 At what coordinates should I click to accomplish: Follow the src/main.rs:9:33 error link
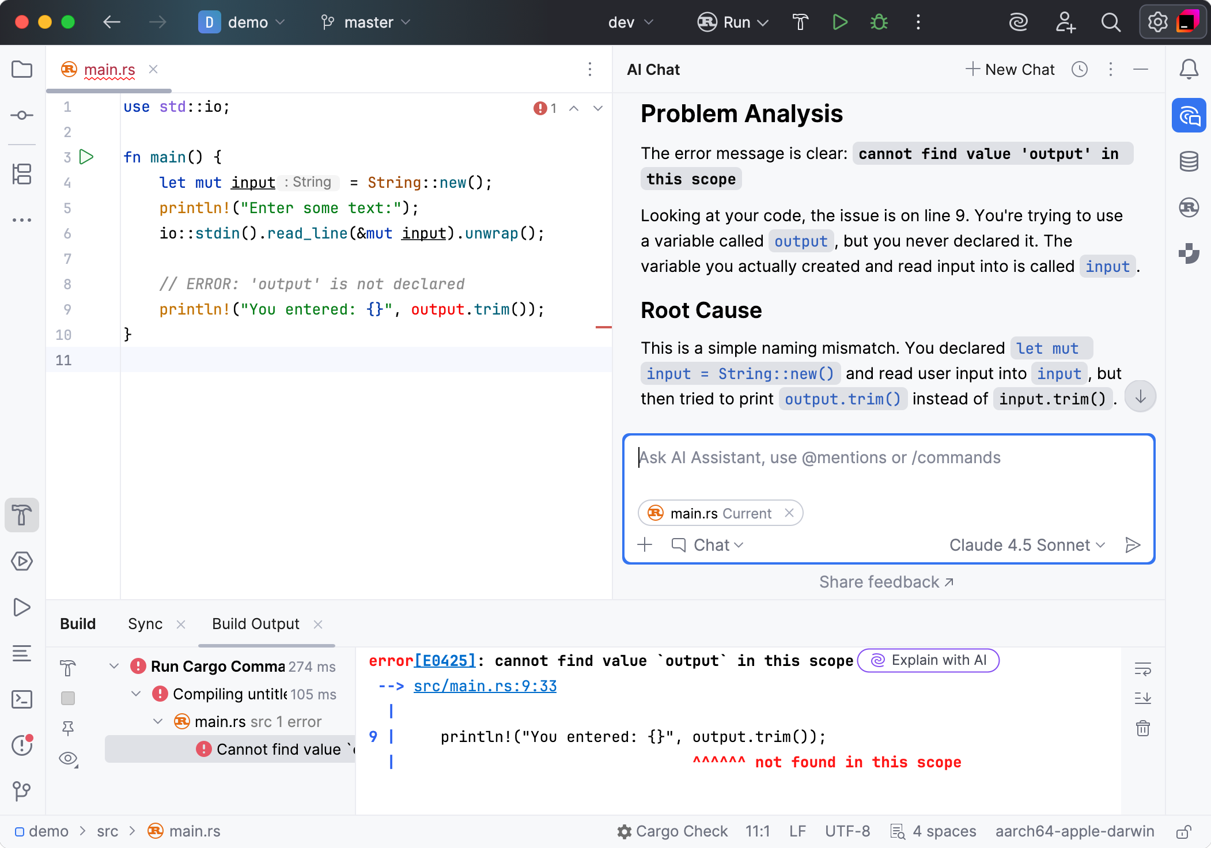pyautogui.click(x=485, y=686)
